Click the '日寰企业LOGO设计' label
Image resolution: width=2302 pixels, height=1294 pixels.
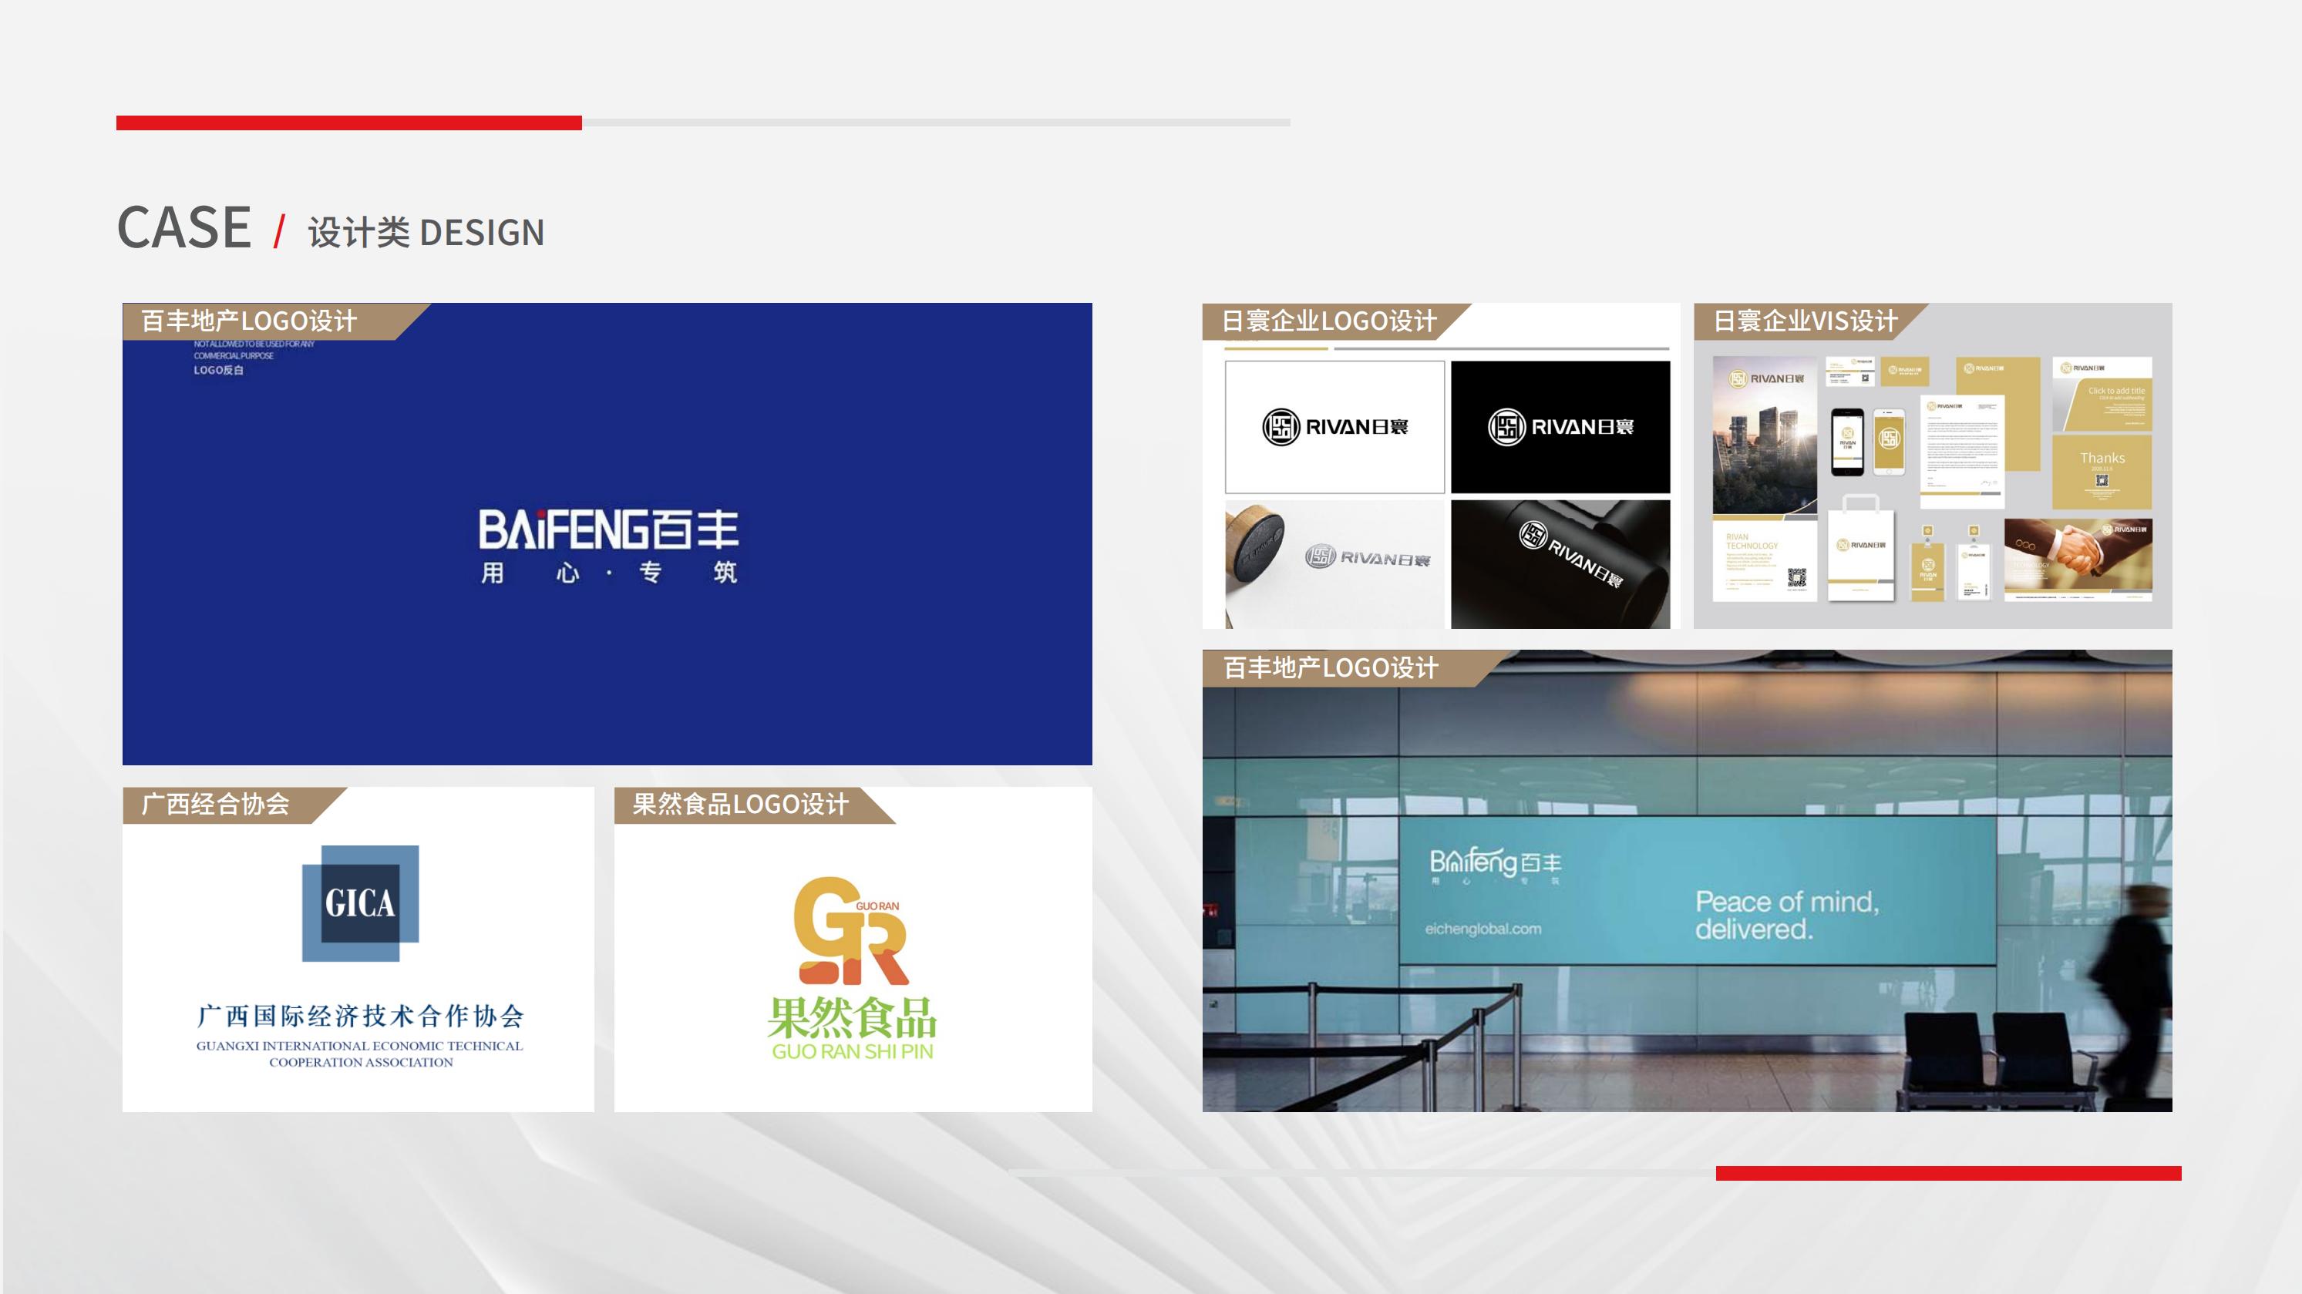click(x=1329, y=321)
